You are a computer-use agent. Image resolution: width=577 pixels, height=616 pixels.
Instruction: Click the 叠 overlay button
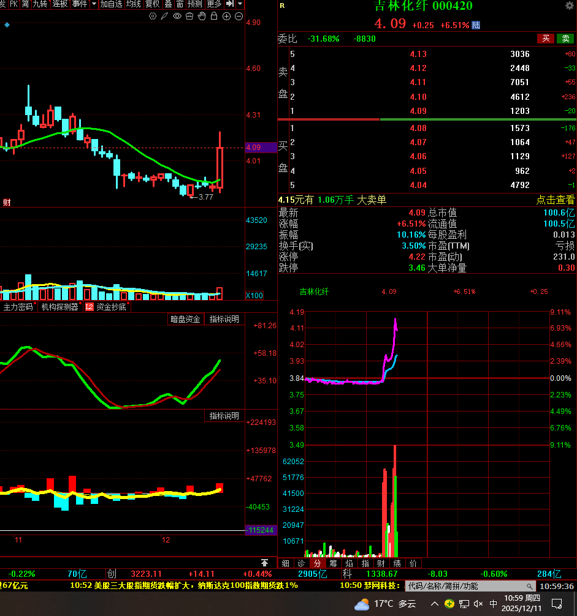(169, 4)
